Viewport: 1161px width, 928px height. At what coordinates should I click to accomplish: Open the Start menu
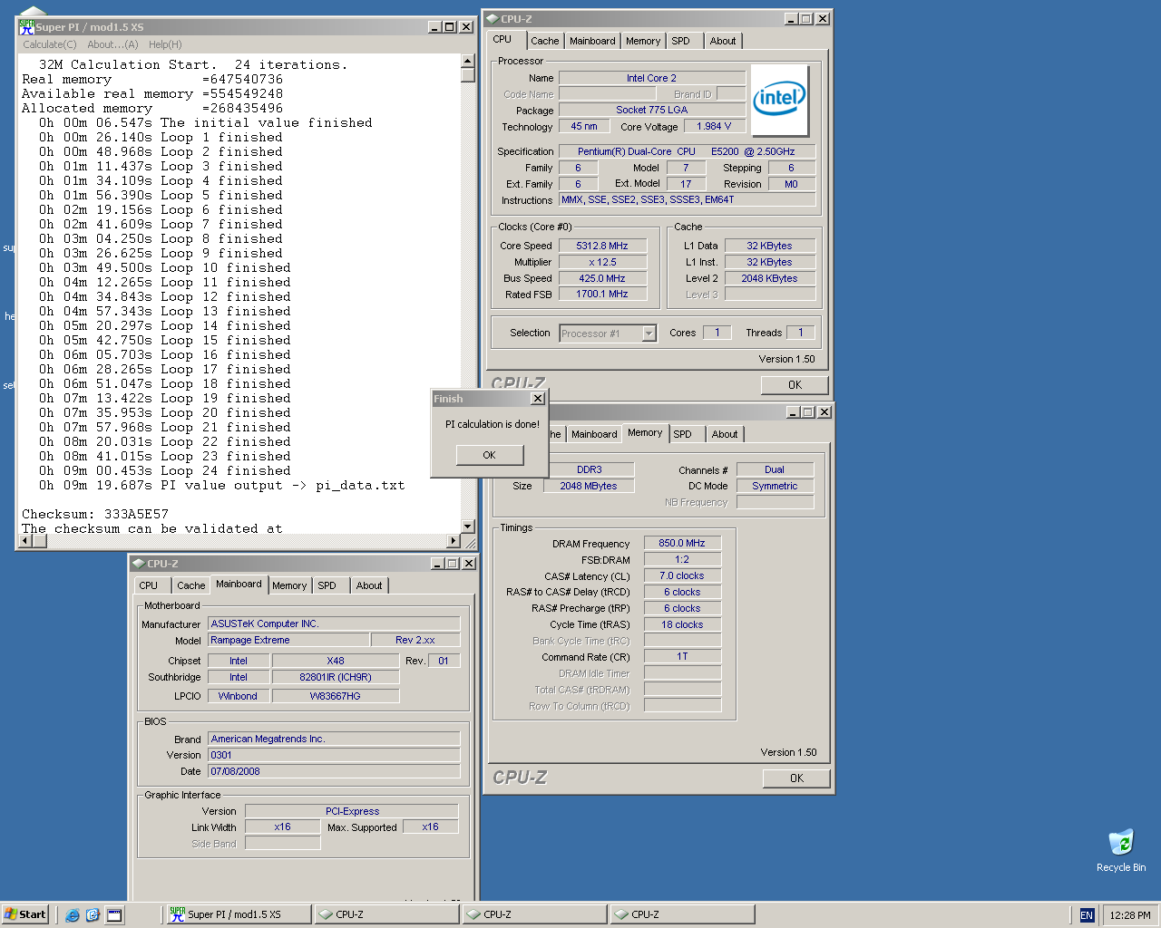pos(24,914)
